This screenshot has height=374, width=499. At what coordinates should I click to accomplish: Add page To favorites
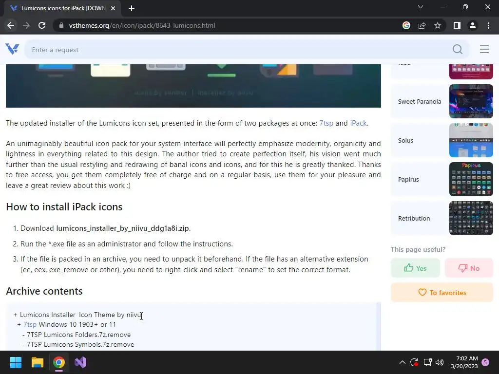441,293
